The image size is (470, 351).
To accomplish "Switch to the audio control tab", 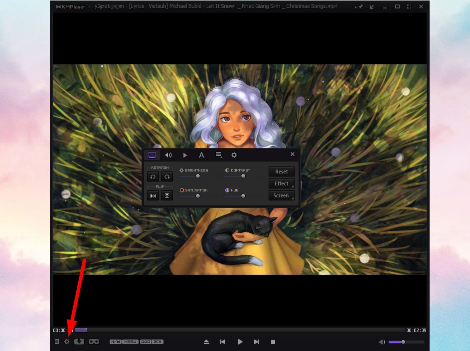I will click(168, 155).
